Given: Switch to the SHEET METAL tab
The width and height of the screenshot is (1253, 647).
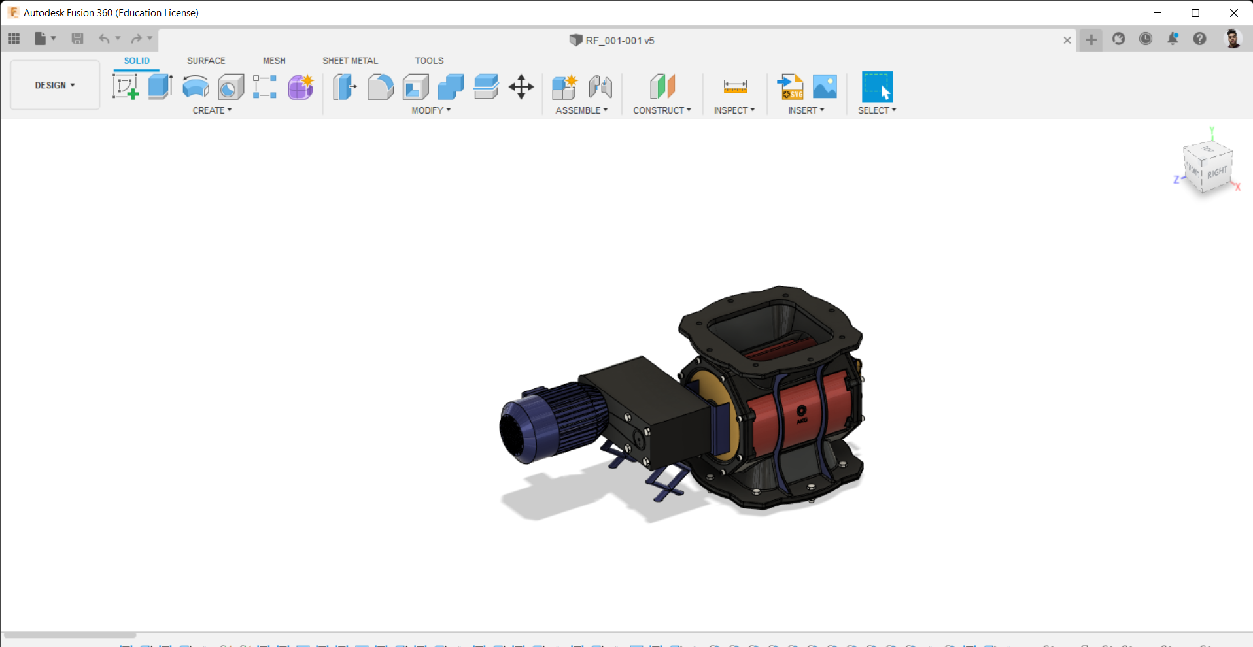Looking at the screenshot, I should click(x=350, y=61).
